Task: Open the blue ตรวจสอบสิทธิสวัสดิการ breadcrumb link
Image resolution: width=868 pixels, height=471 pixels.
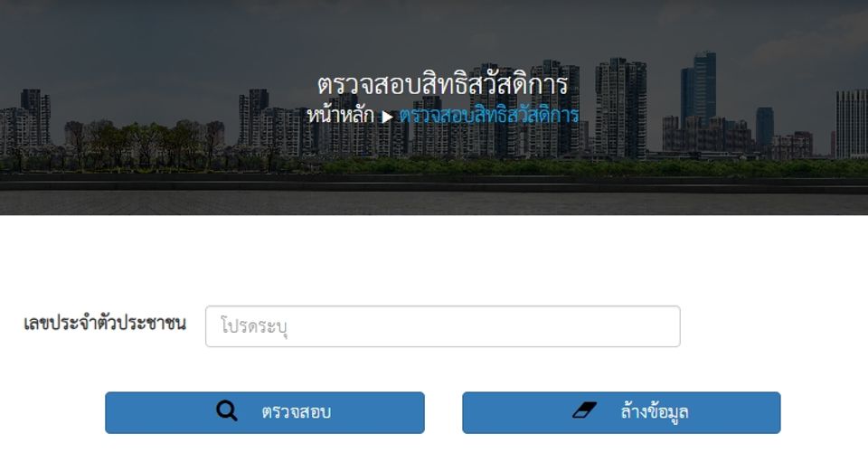Action: pyautogui.click(x=489, y=115)
